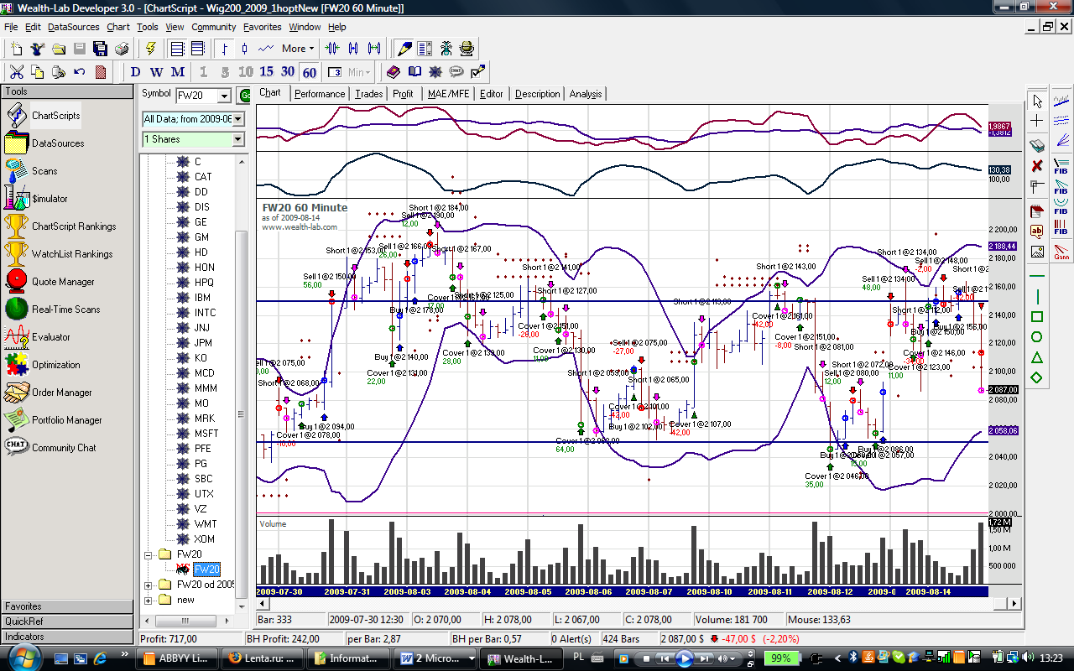Viewport: 1074px width, 671px height.
Task: Switch to 15 minute scale
Action: pos(267,72)
